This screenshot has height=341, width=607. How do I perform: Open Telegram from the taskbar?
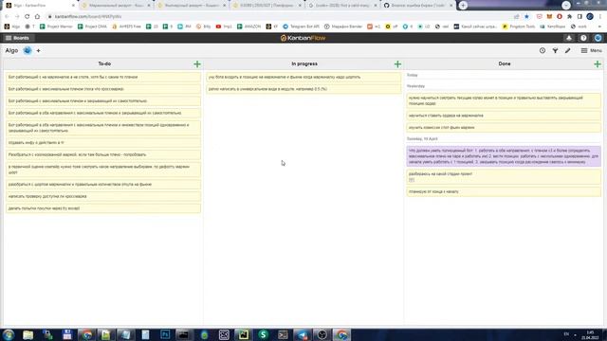click(303, 334)
